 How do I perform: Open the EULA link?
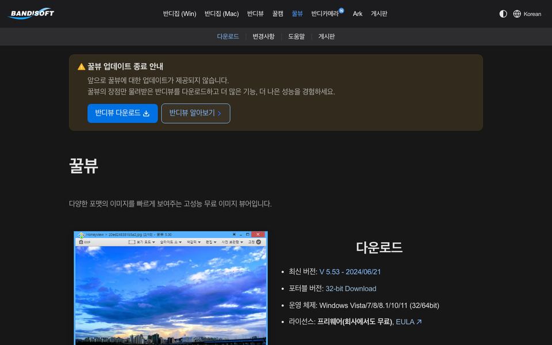(405, 322)
